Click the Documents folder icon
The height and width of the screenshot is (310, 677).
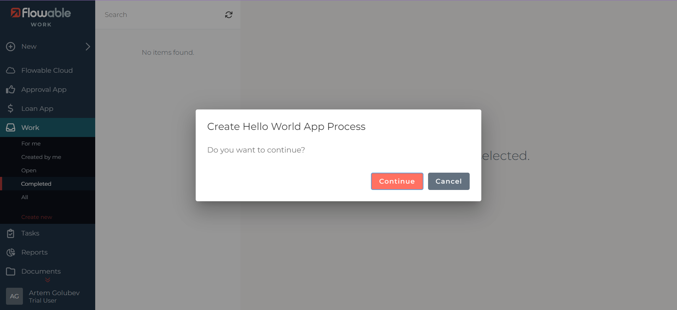coord(11,272)
